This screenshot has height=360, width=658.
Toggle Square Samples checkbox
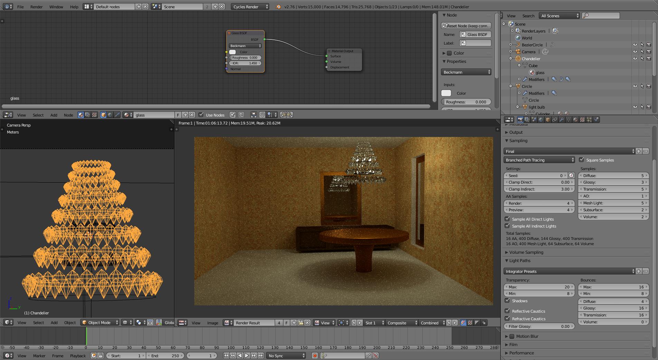tap(581, 160)
